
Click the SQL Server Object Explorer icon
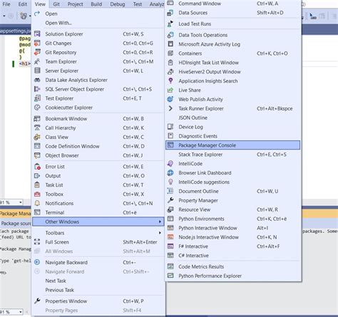pyautogui.click(x=37, y=89)
